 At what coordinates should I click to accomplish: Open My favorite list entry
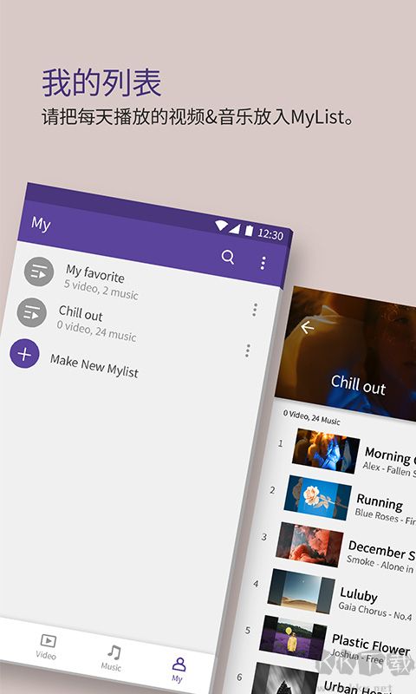[101, 282]
